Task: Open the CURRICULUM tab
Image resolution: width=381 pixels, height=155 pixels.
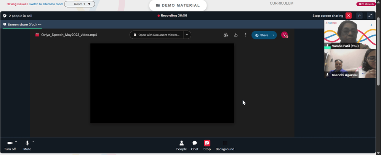Action: click(282, 3)
